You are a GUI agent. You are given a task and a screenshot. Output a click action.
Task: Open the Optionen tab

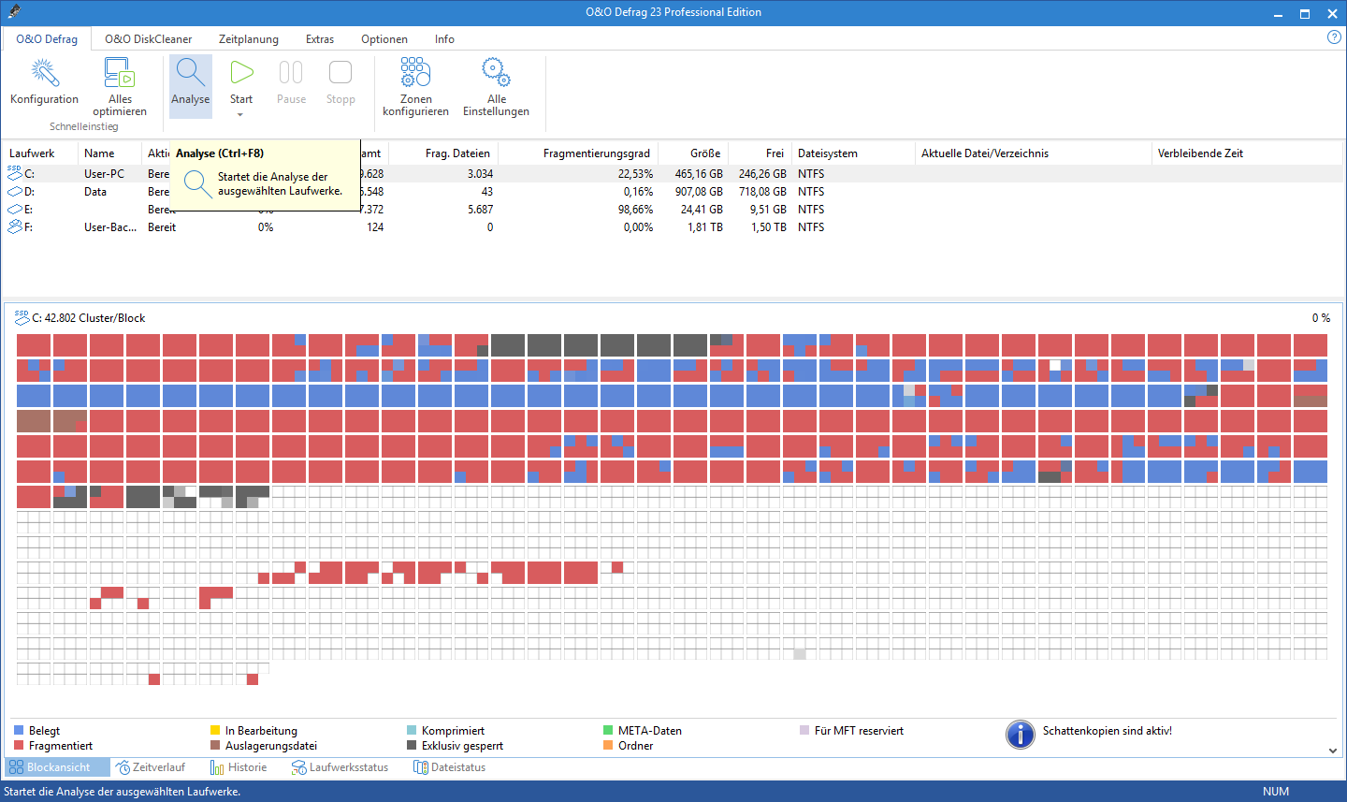pyautogui.click(x=384, y=39)
